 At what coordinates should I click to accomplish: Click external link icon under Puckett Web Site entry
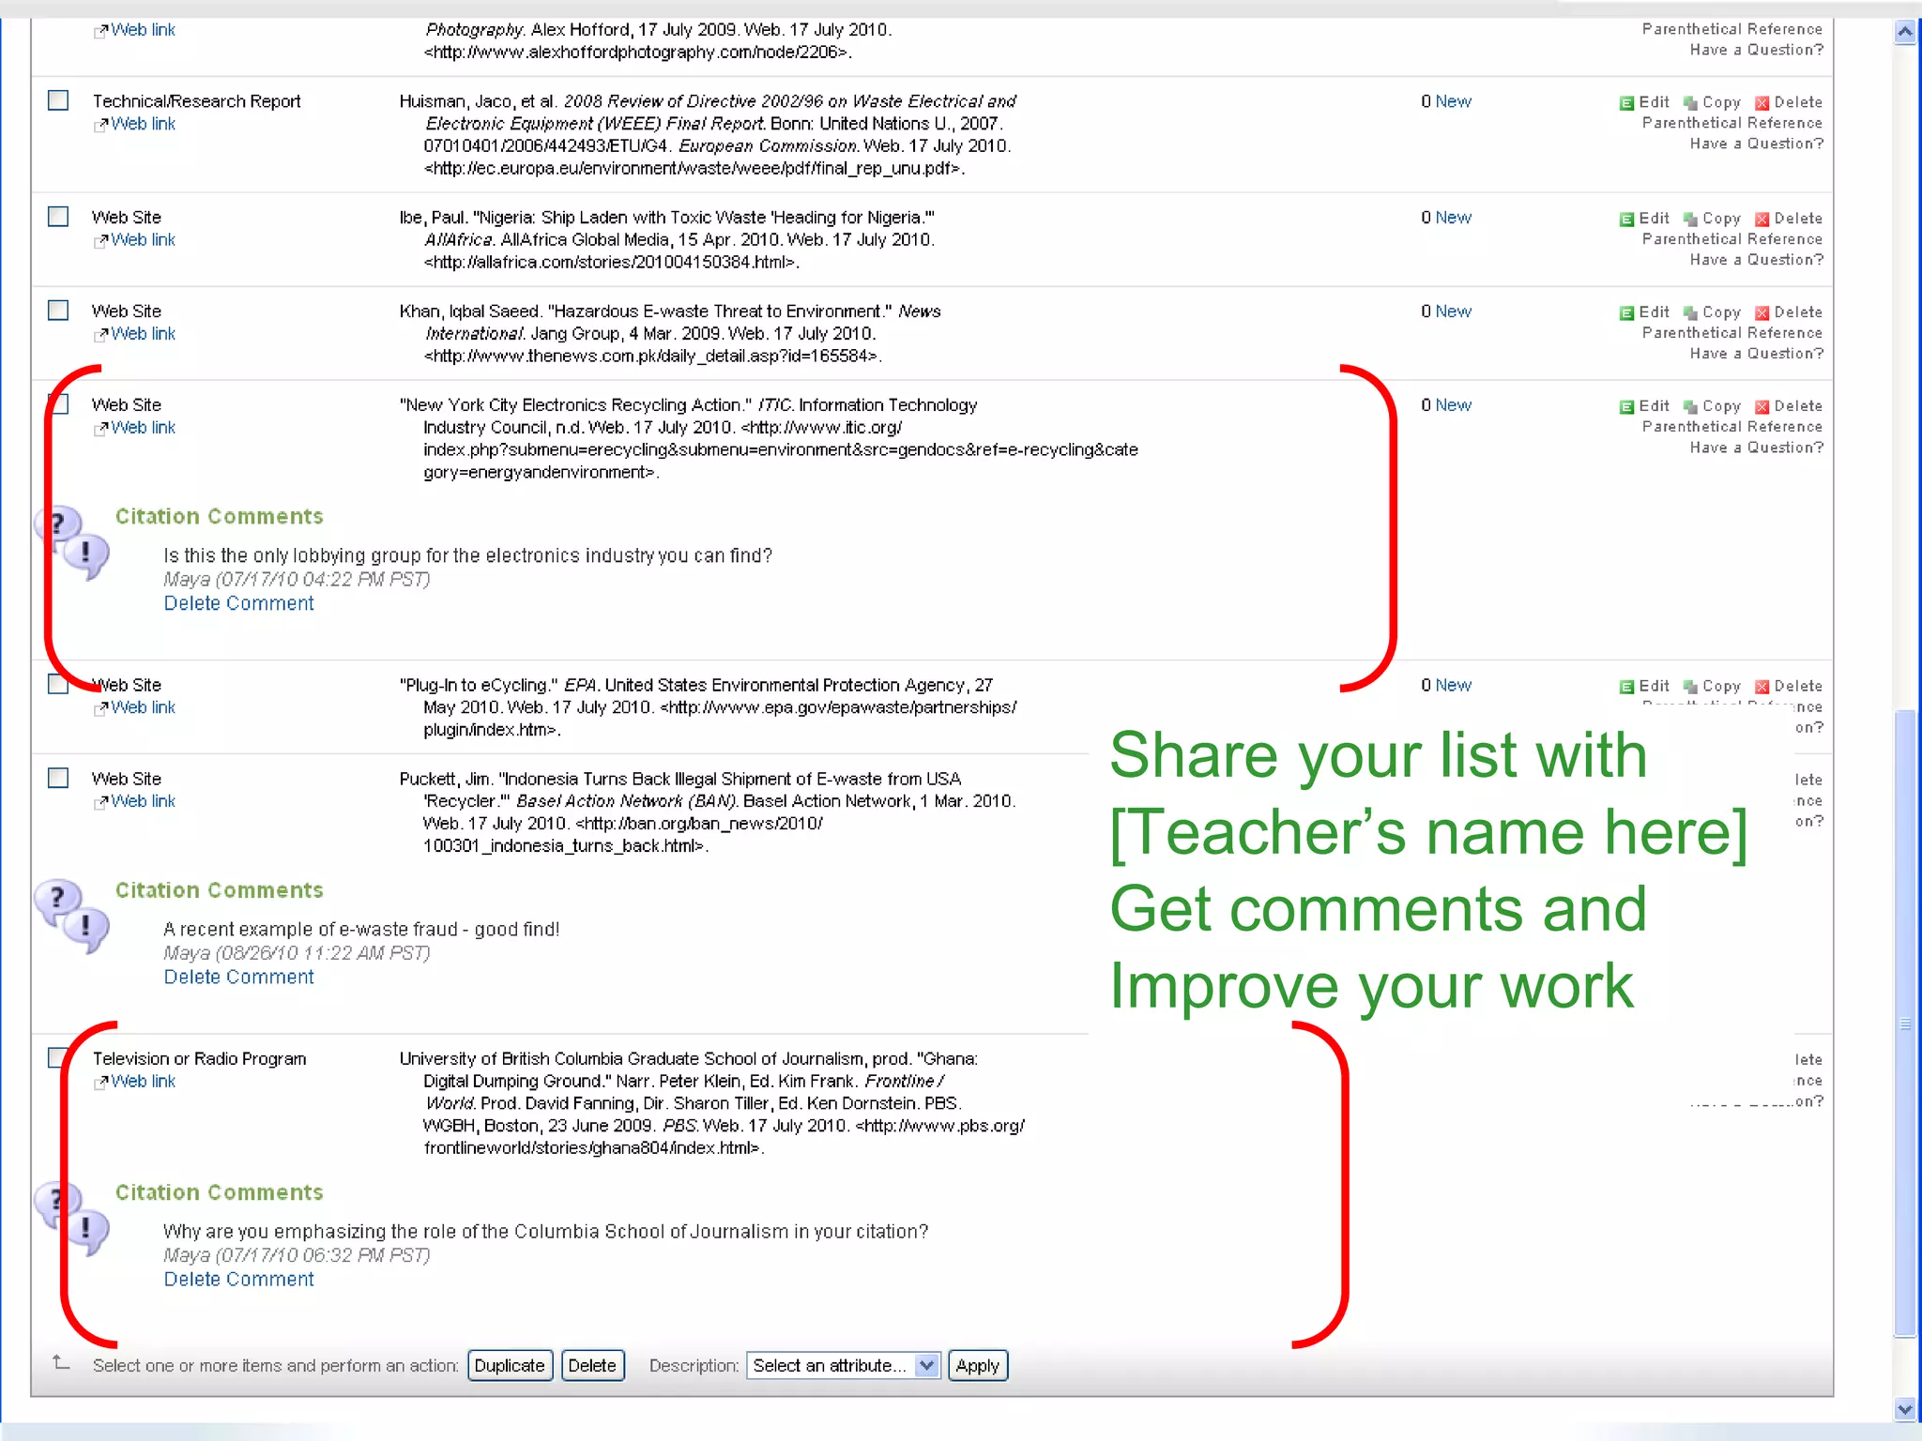coord(100,803)
